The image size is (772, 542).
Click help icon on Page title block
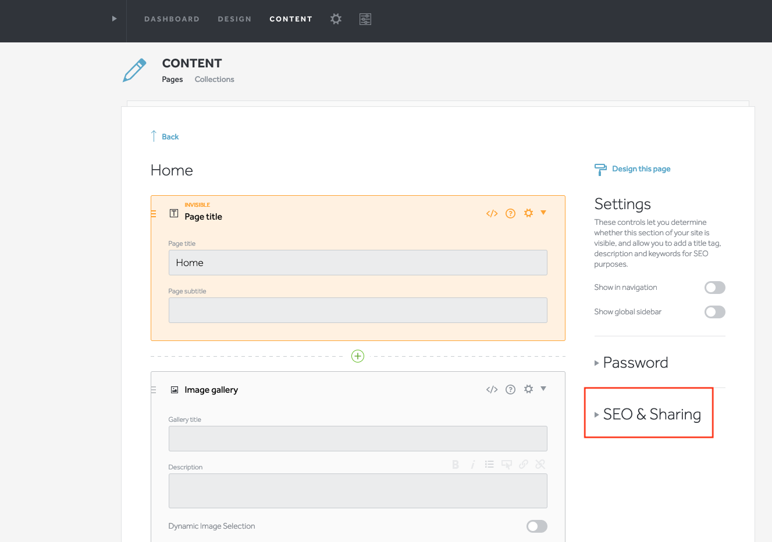[510, 214]
